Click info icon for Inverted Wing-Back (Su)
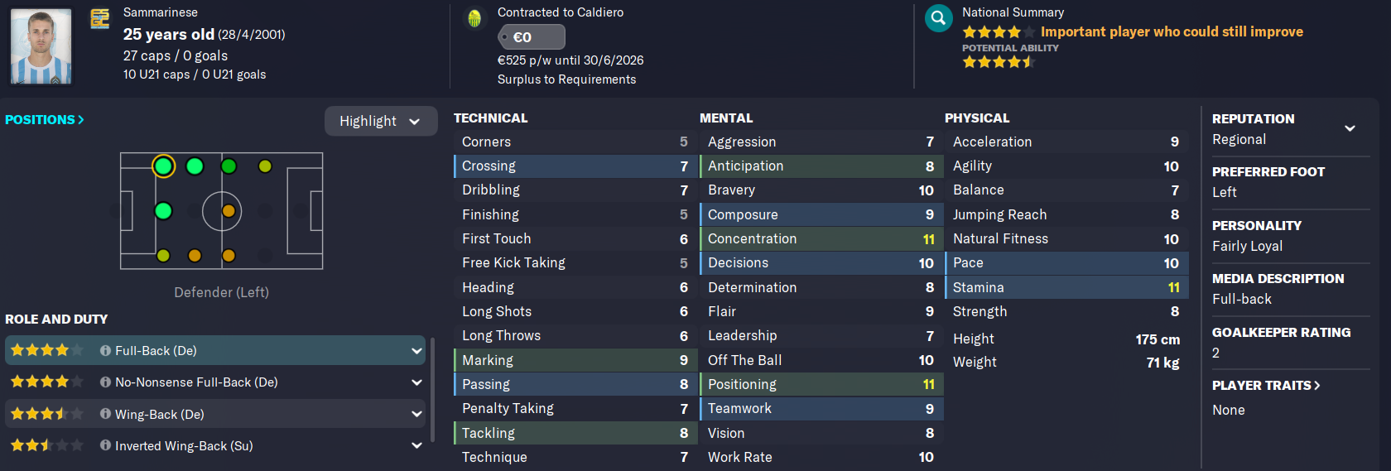1391x471 pixels. (105, 445)
